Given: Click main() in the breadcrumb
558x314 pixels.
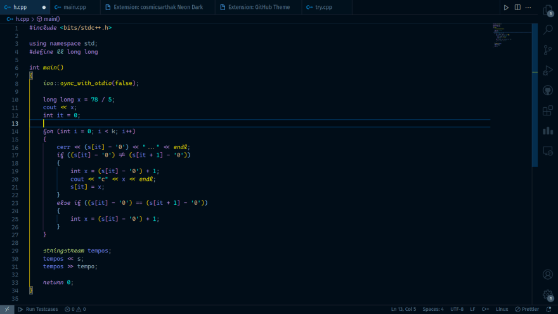Looking at the screenshot, I should coord(51,19).
